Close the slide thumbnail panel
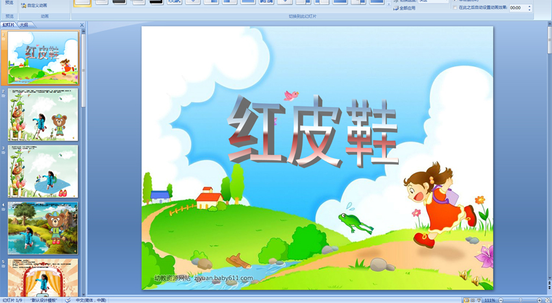This screenshot has width=552, height=303. (82, 25)
